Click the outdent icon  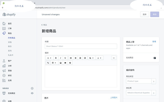point(80,58)
